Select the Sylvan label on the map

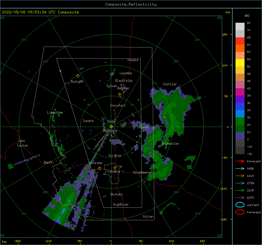tap(111, 86)
